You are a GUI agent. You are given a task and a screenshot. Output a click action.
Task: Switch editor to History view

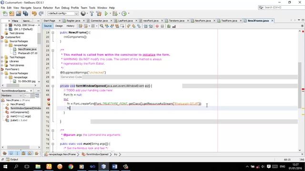(71, 26)
